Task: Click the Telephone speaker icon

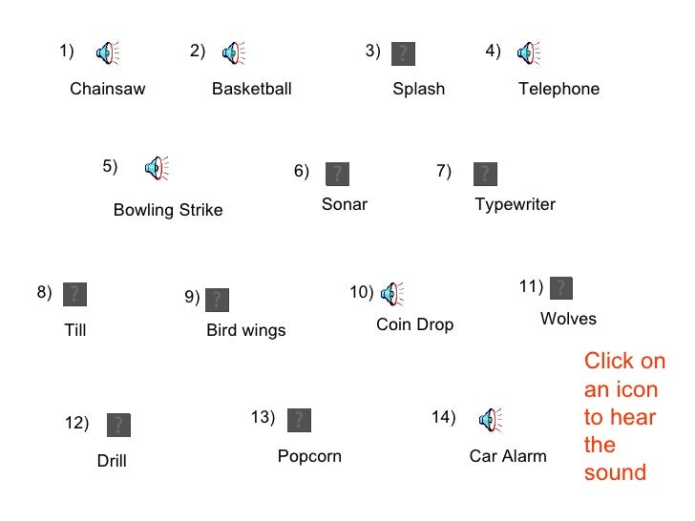Action: point(528,53)
